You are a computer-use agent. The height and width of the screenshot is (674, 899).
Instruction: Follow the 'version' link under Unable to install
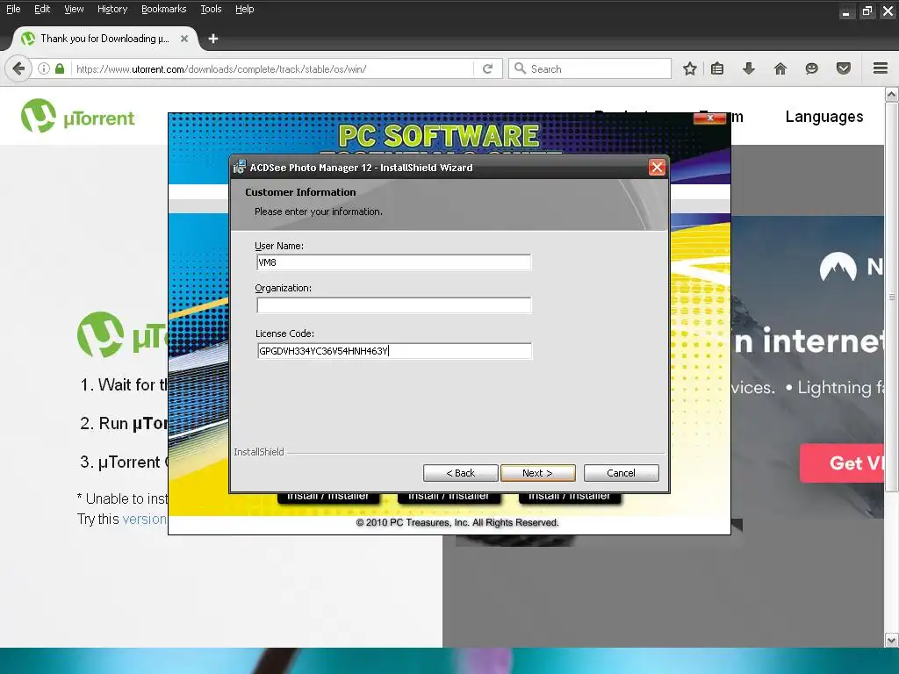144,519
